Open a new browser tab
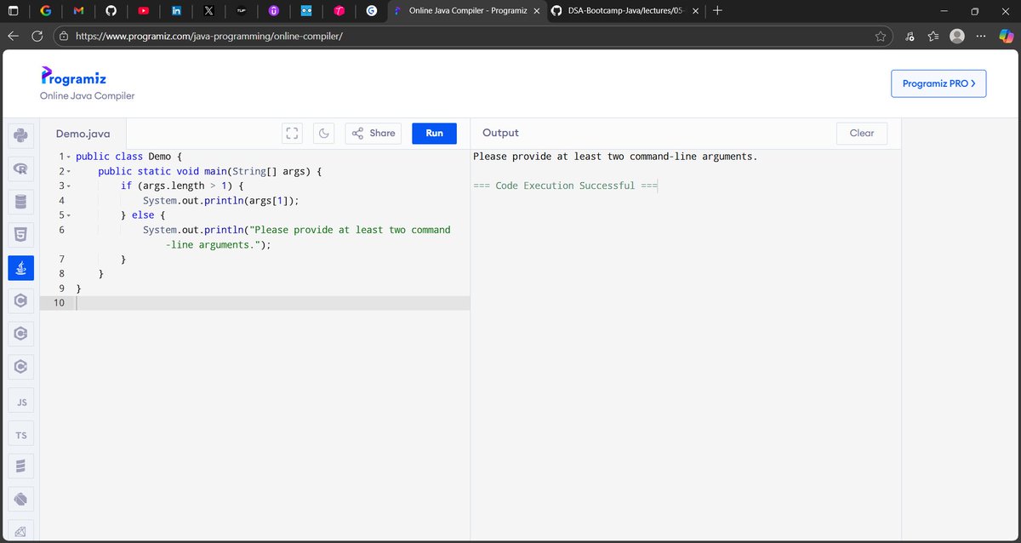Viewport: 1021px width, 543px height. (717, 11)
